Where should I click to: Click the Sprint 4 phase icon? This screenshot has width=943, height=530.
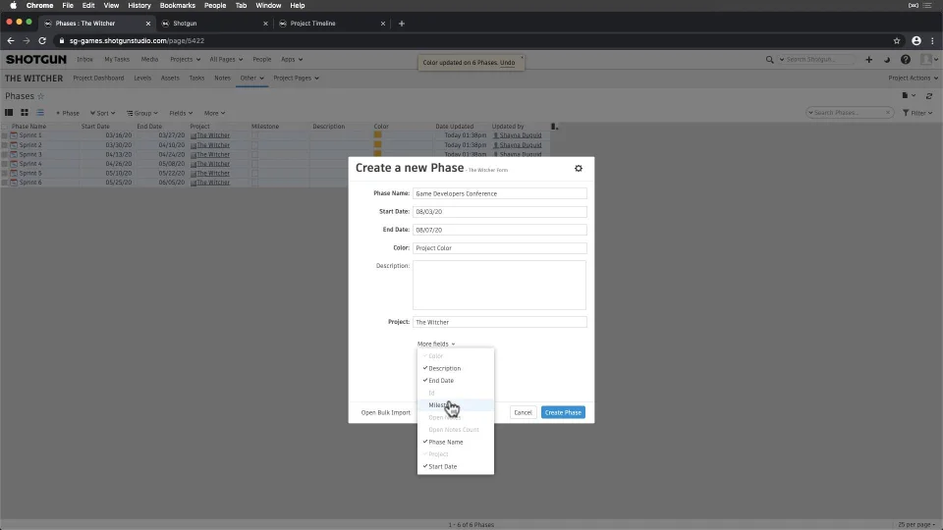[14, 164]
